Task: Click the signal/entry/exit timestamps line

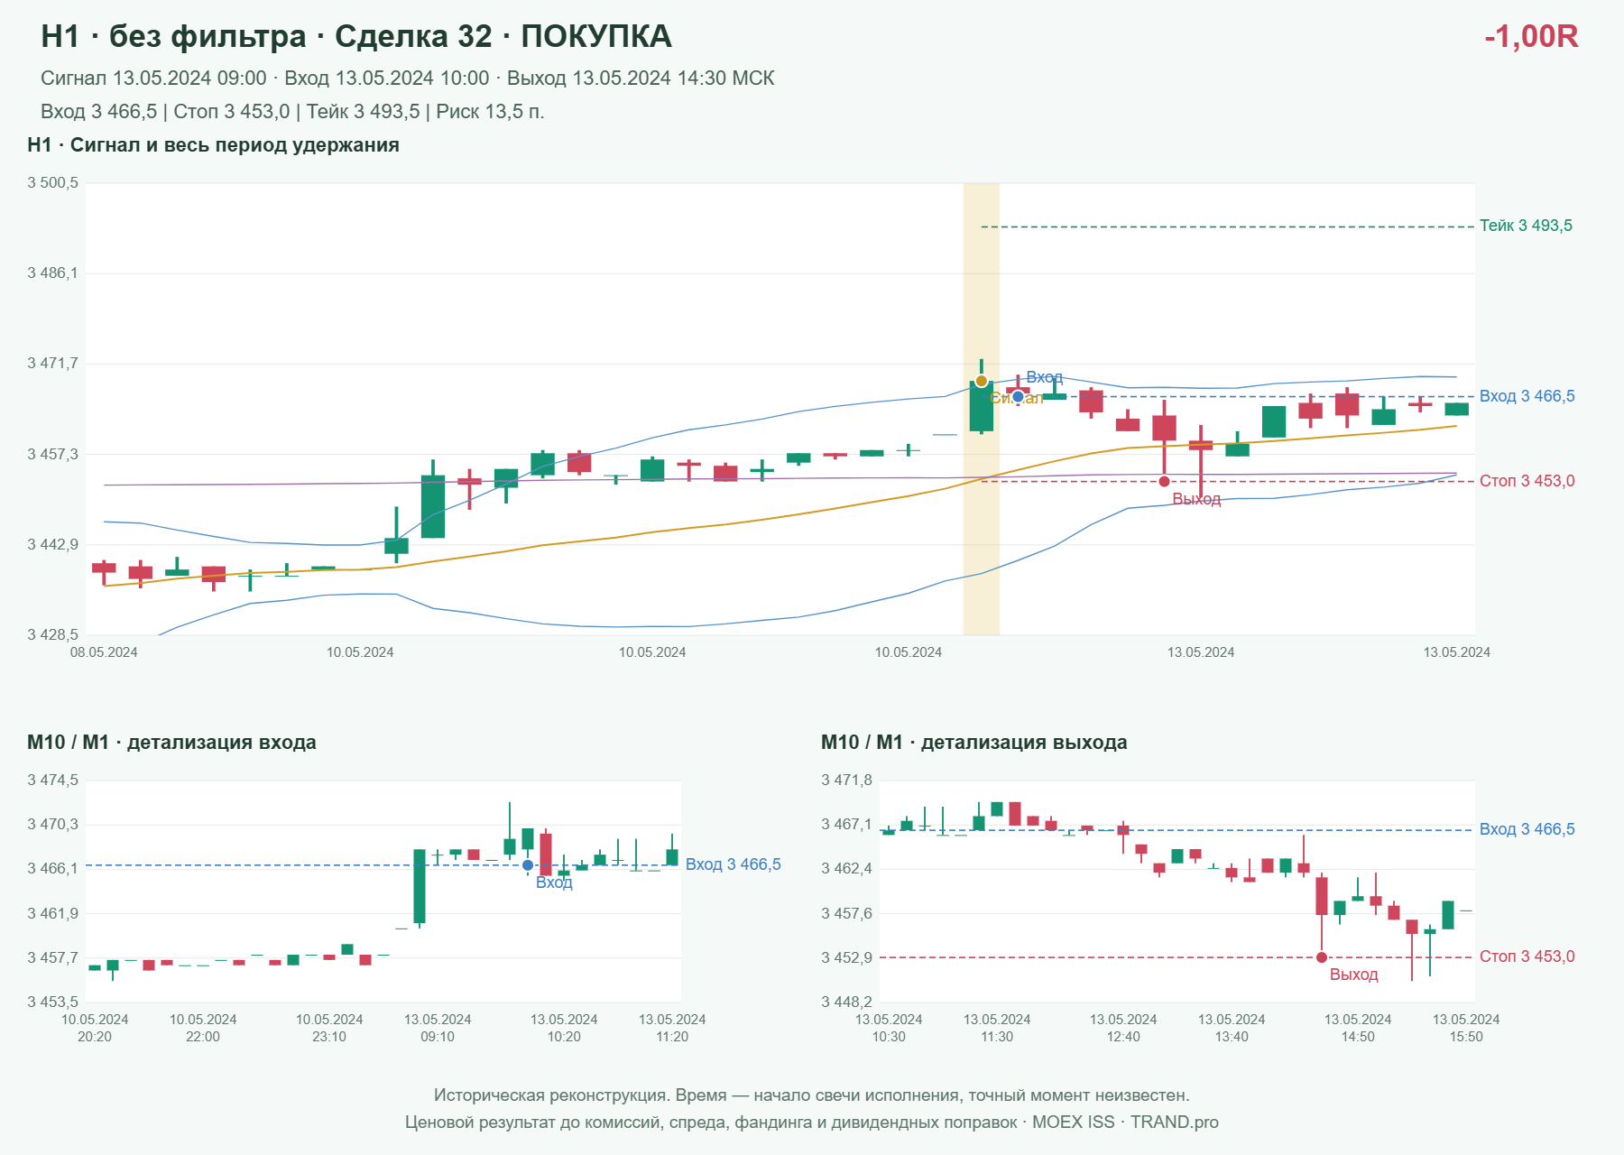Action: point(408,79)
